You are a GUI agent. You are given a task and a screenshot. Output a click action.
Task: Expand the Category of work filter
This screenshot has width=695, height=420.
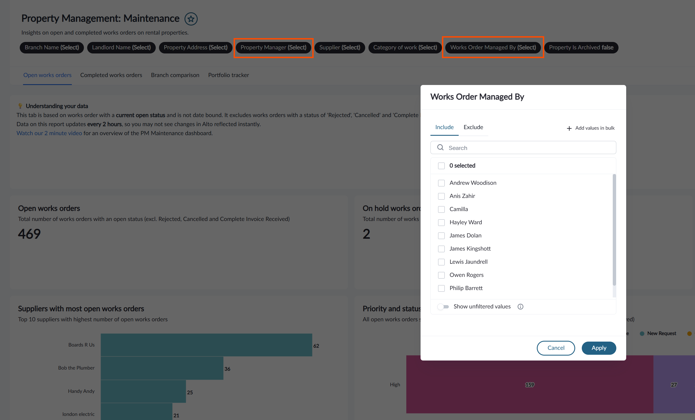[x=405, y=47]
